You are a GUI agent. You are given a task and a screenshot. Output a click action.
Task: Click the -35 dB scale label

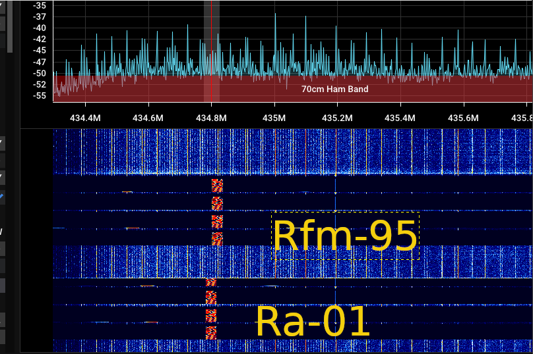click(40, 5)
